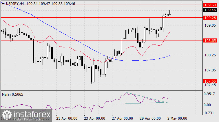Click the latest white candlestick on the chart
Viewport: 219px width, 122px height.
[170, 12]
